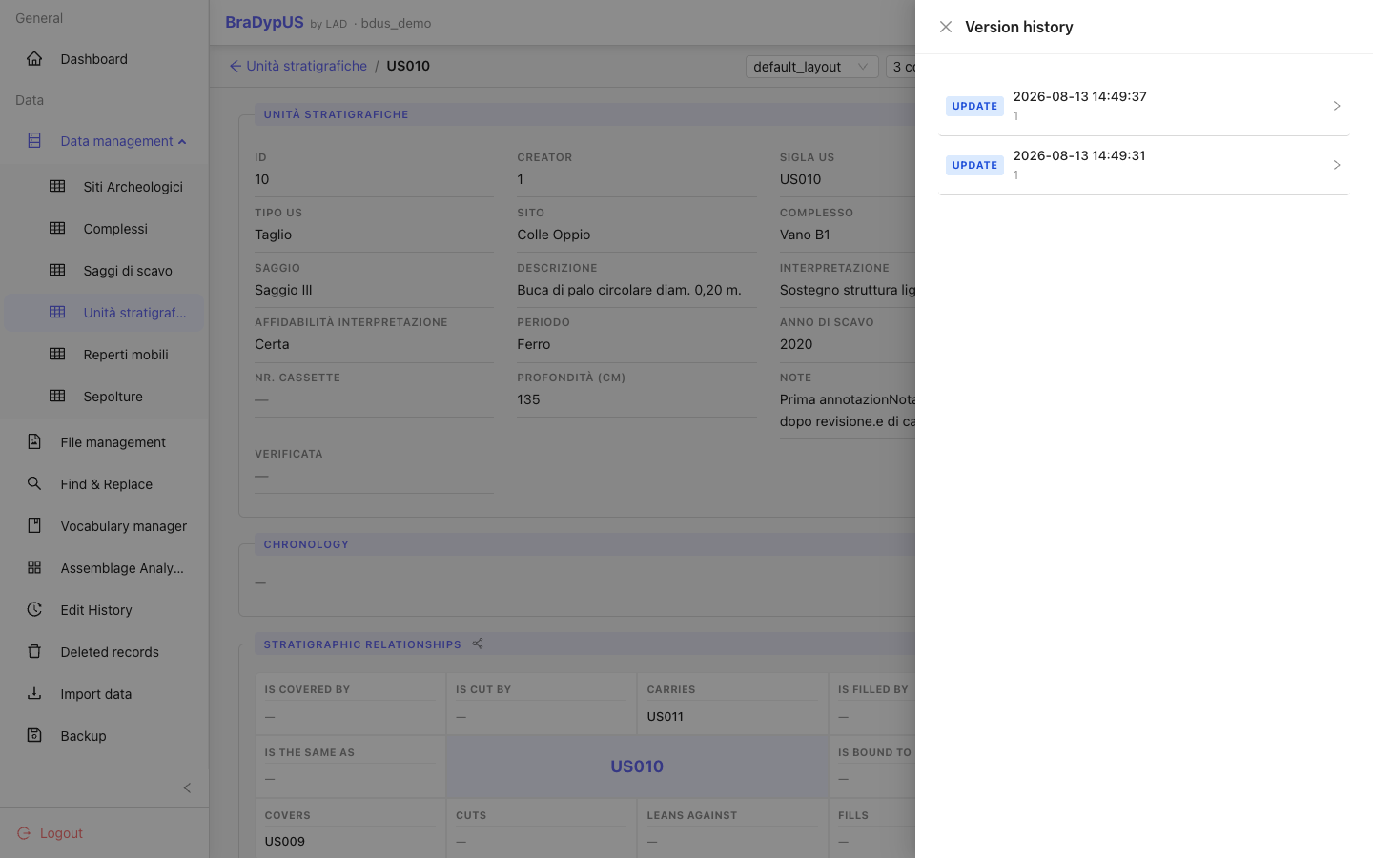The width and height of the screenshot is (1373, 858).
Task: Click the Vano B1 complesso value
Action: [x=805, y=235]
